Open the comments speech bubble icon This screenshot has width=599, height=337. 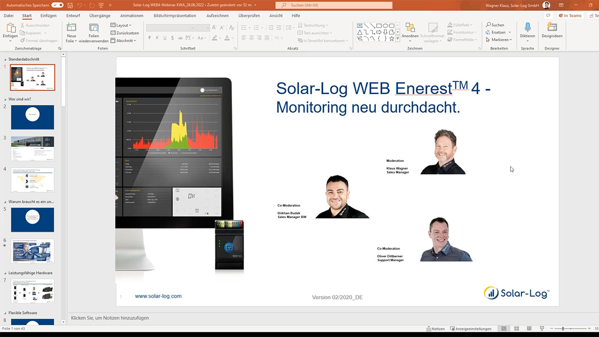pyautogui.click(x=548, y=15)
